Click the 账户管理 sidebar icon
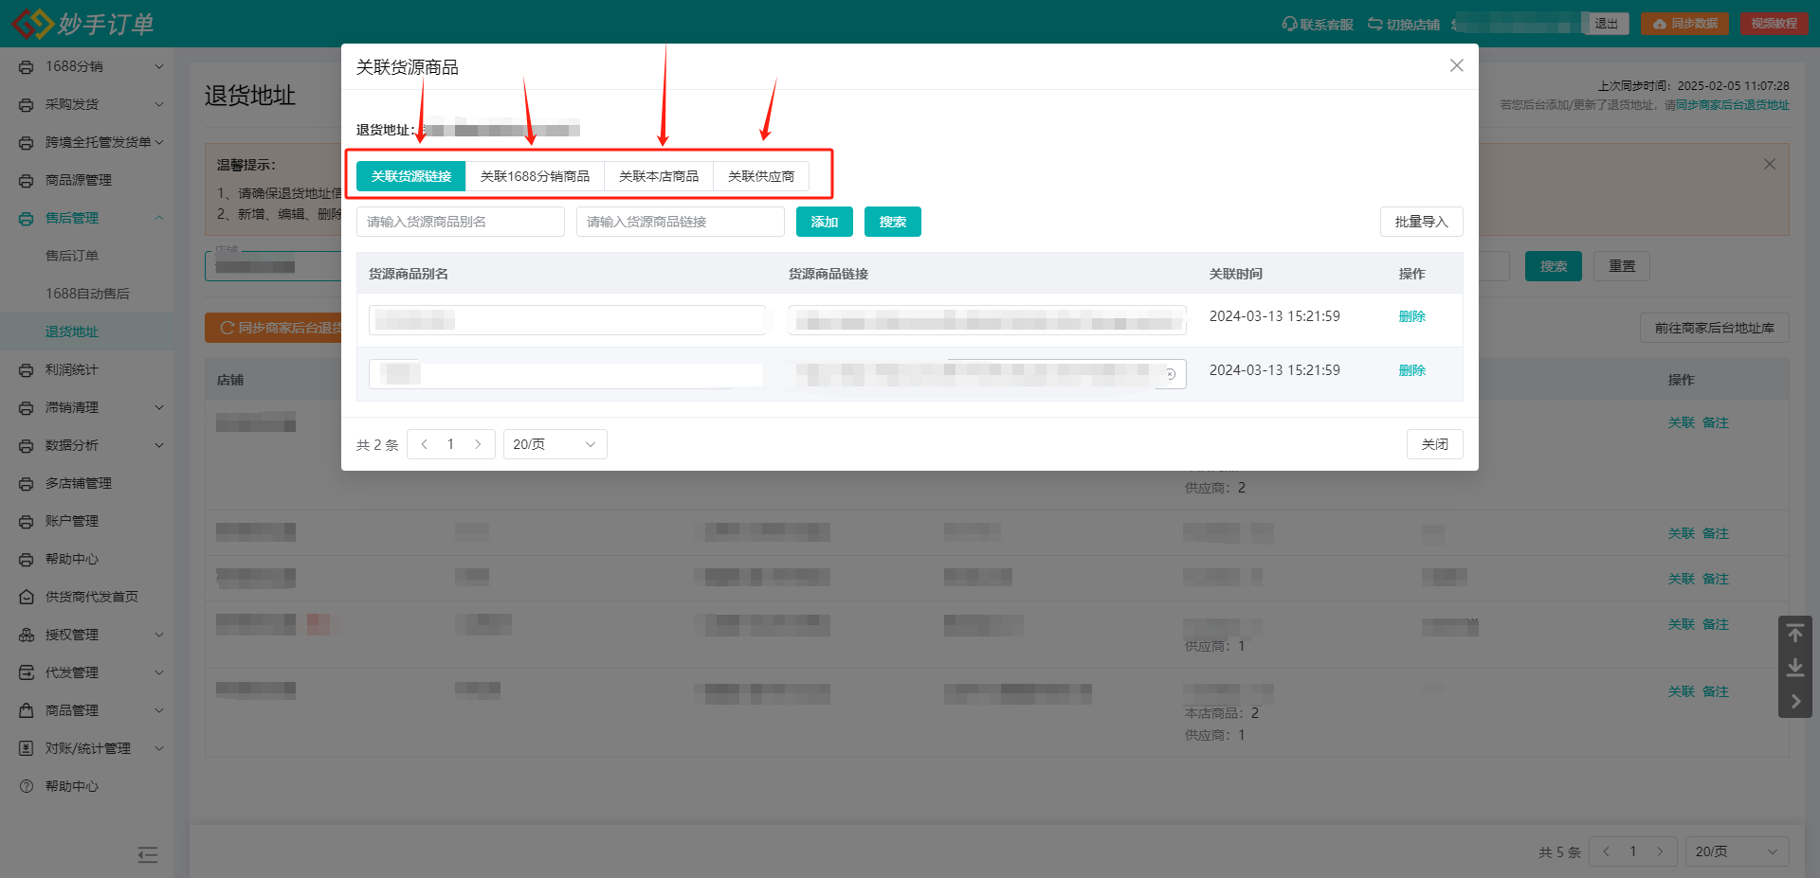This screenshot has width=1820, height=878. pos(27,521)
